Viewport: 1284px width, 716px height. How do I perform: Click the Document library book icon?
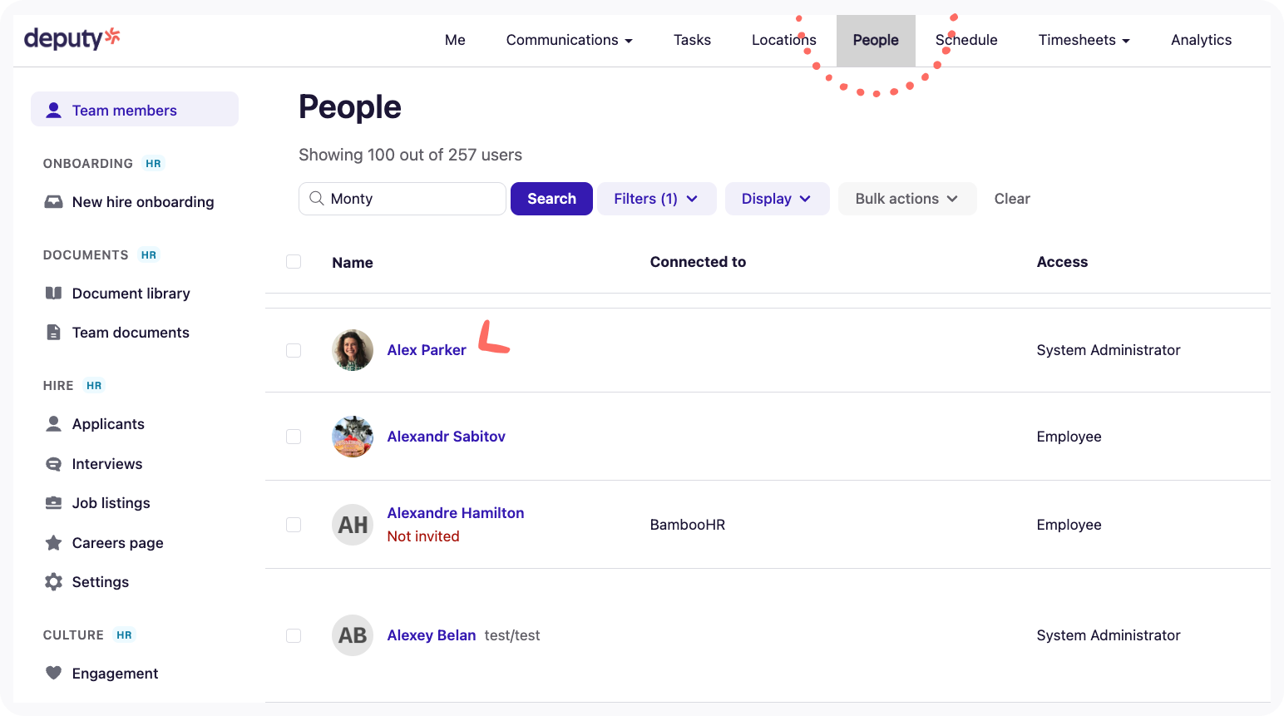53,294
